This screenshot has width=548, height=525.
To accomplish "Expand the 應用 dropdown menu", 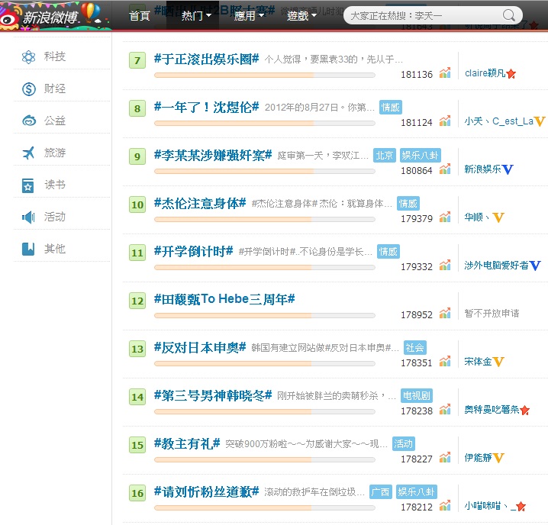I will coord(249,15).
